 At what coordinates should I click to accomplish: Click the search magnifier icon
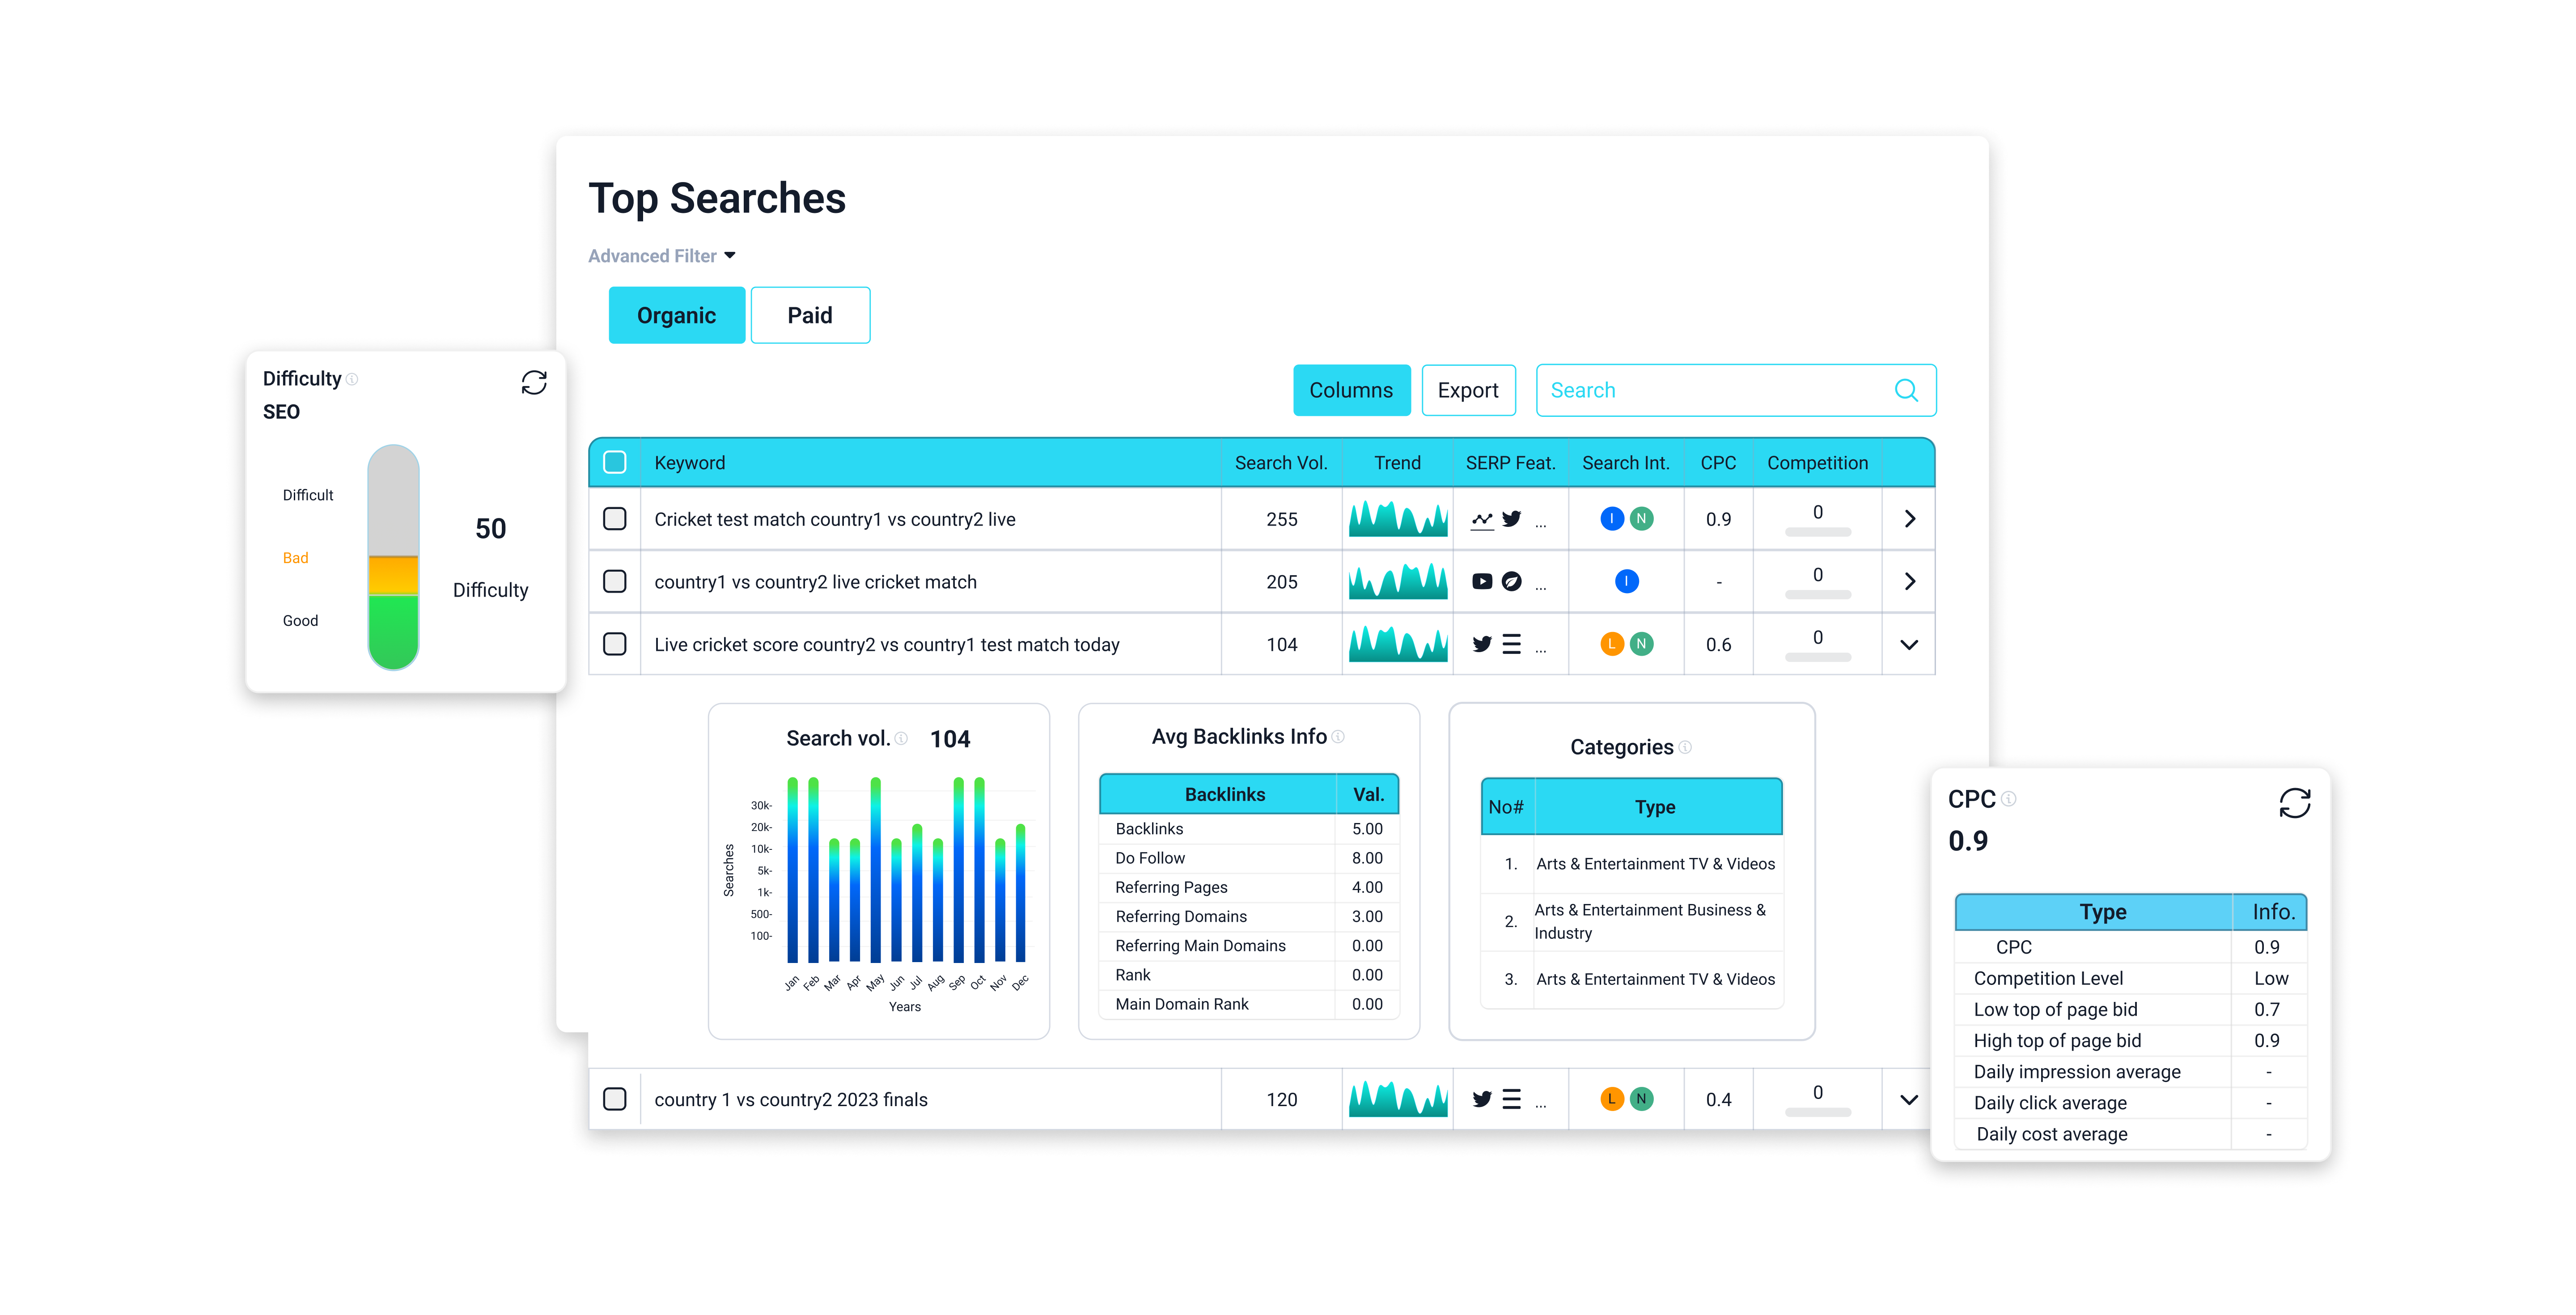1906,390
